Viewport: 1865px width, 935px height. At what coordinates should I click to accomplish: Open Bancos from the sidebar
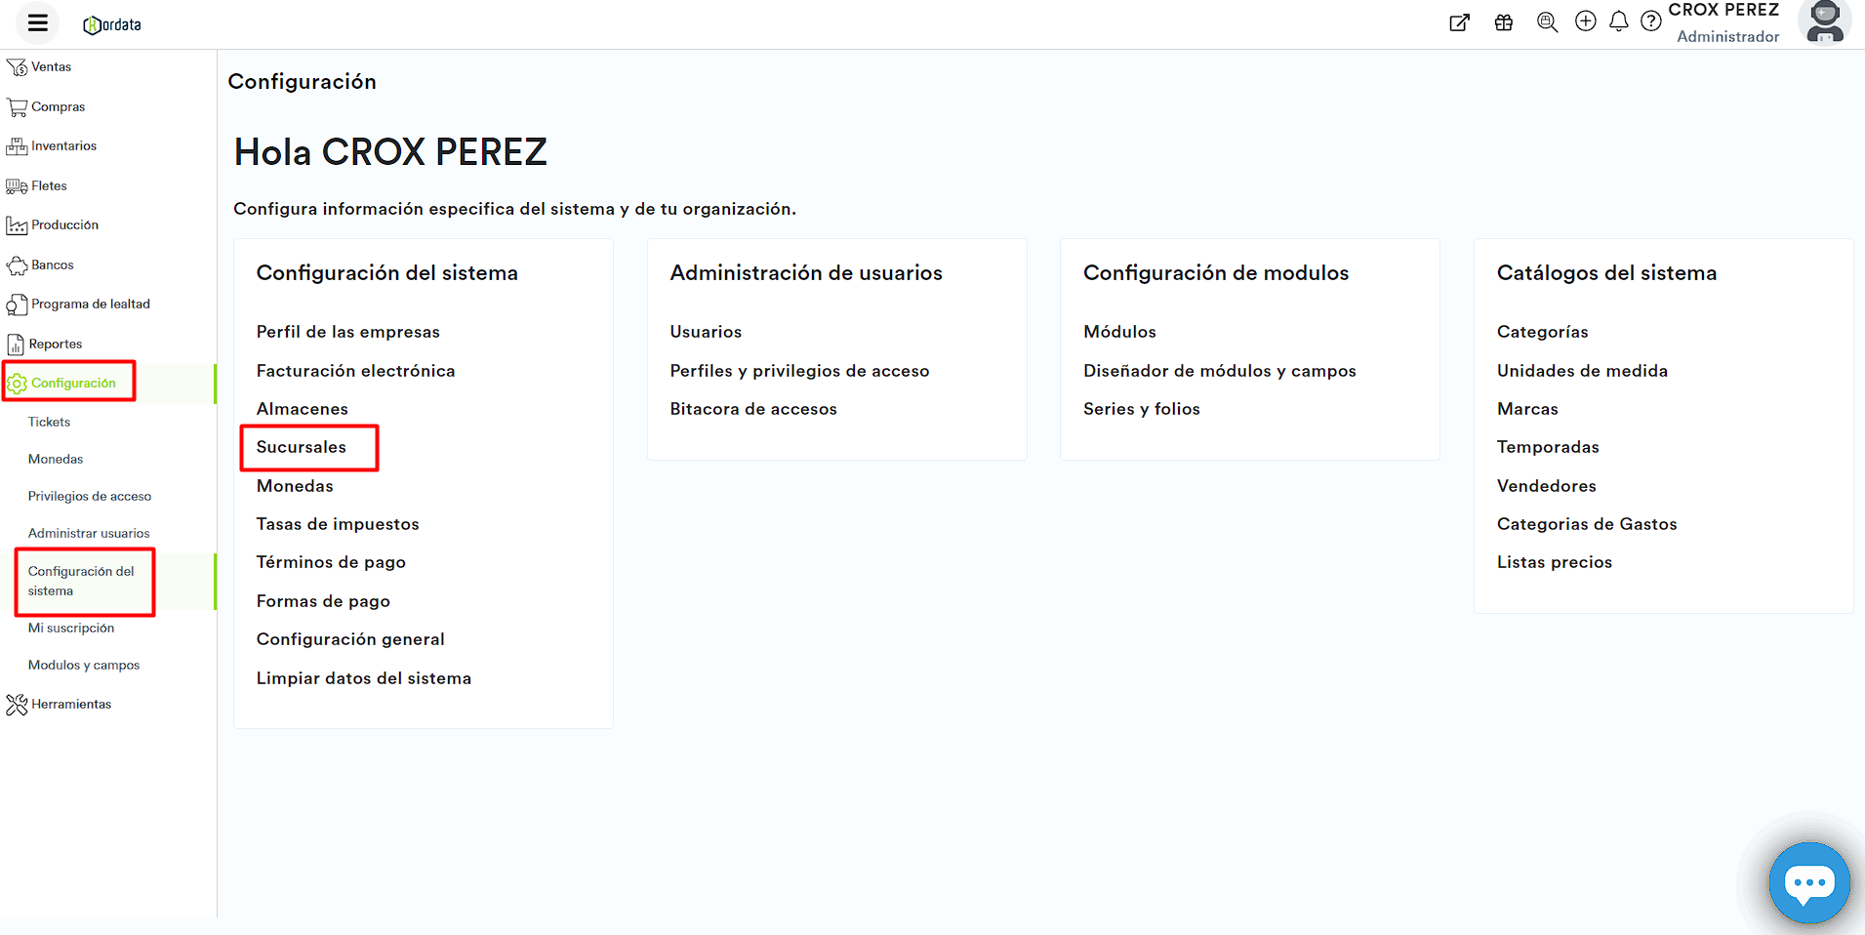(x=52, y=265)
